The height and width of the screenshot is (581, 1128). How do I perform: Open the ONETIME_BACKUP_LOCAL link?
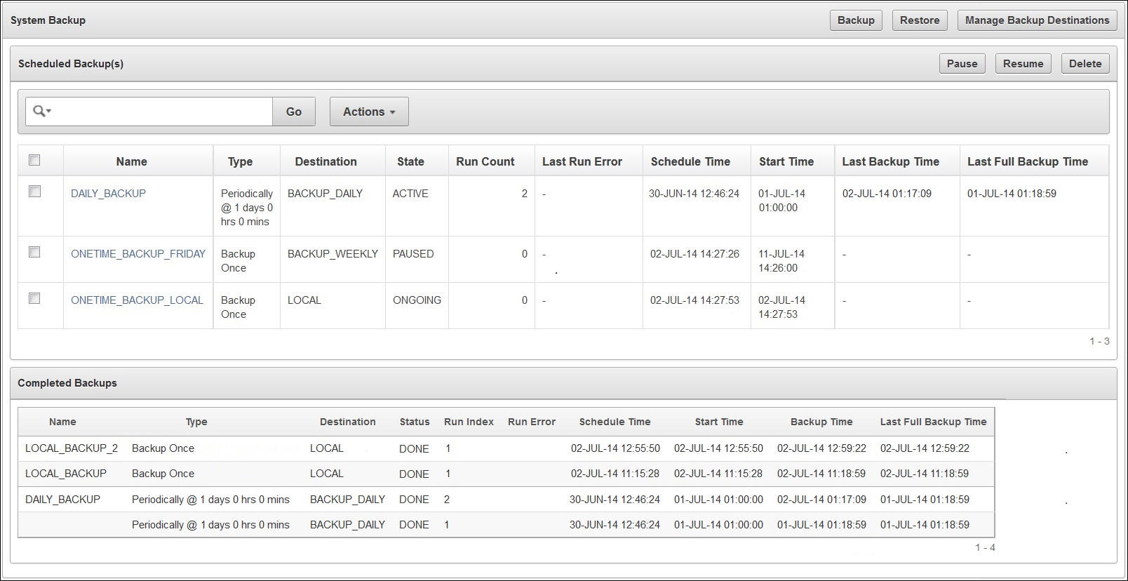click(137, 300)
